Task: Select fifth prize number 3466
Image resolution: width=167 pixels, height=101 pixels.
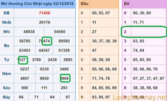Action: coord(64,69)
